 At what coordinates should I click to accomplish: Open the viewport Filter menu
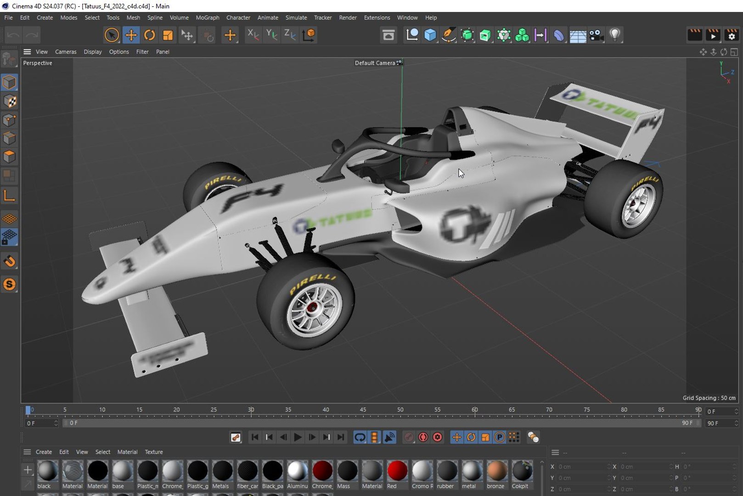click(x=142, y=52)
